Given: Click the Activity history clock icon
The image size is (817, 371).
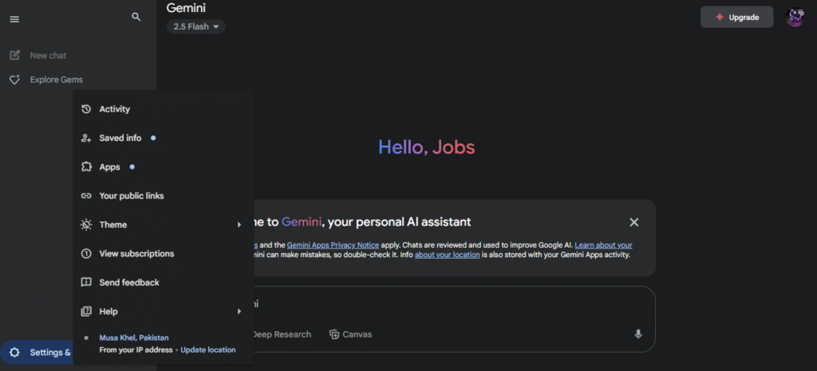Looking at the screenshot, I should click(x=86, y=109).
